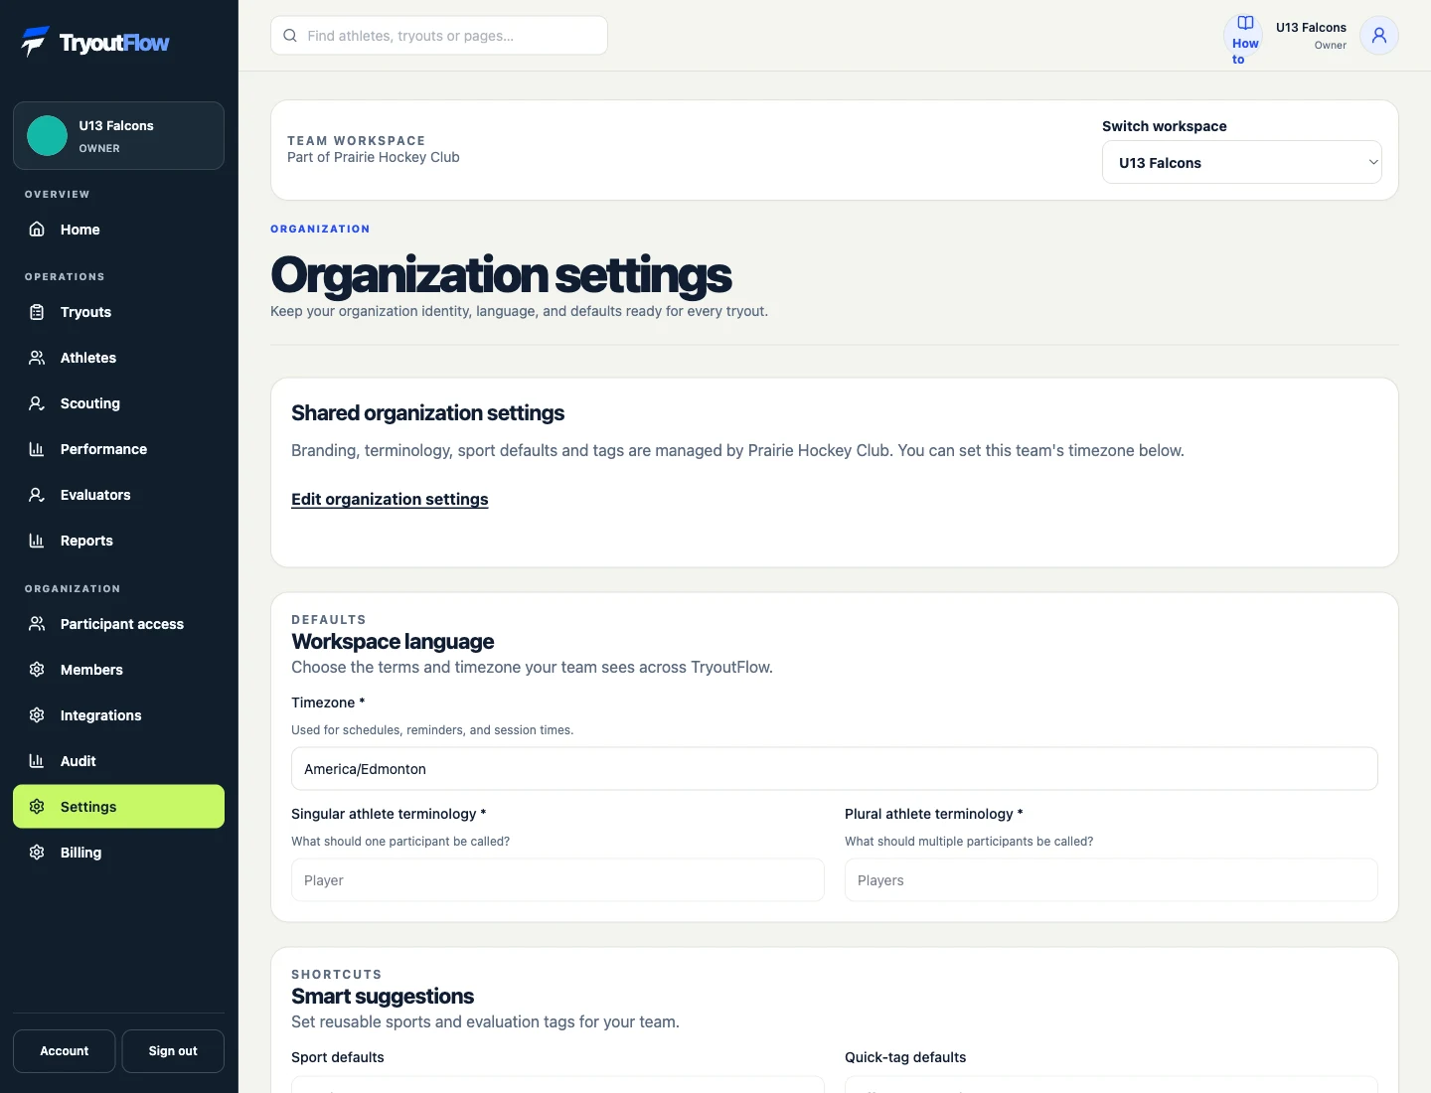
Task: Click the Workspace language heading
Action: pyautogui.click(x=393, y=642)
